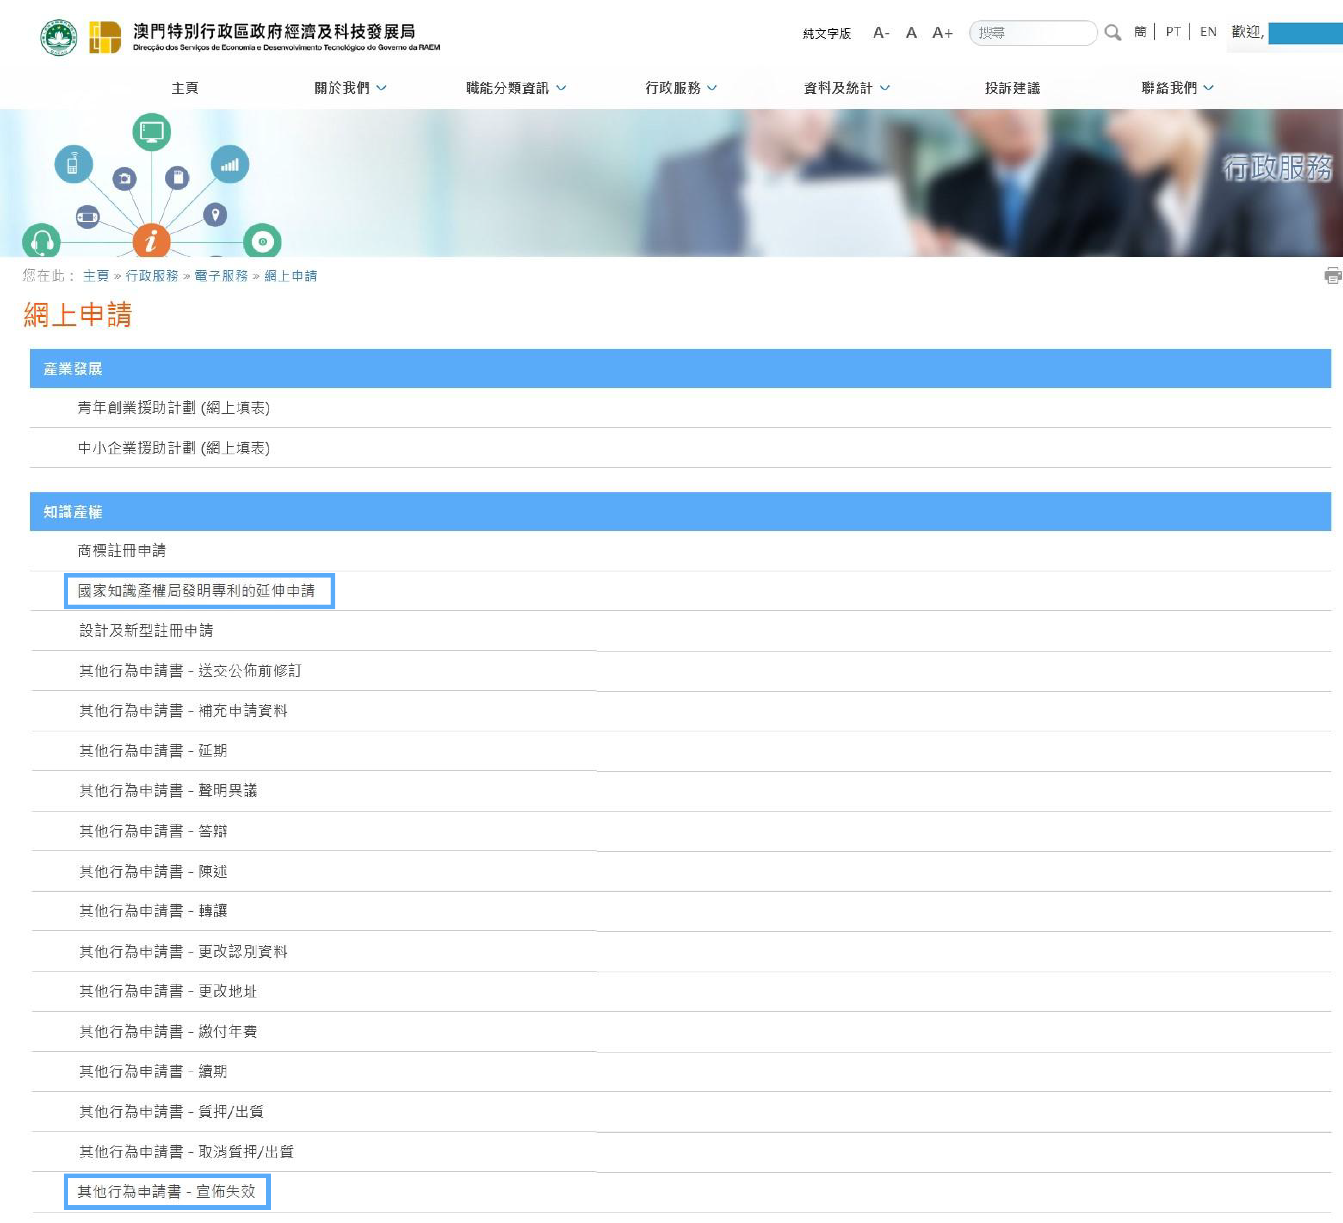Open 投訴建議 menu item
The width and height of the screenshot is (1343, 1223).
click(x=1012, y=88)
